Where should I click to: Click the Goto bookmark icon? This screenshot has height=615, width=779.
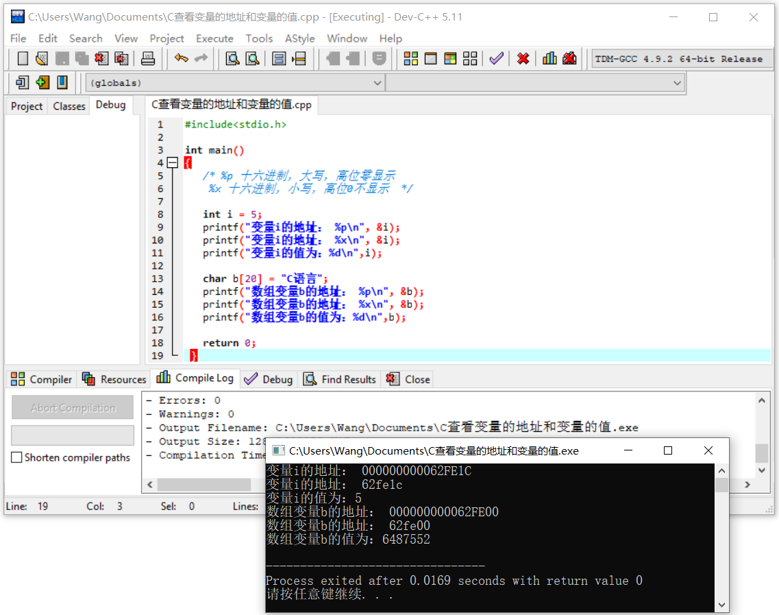tap(62, 82)
